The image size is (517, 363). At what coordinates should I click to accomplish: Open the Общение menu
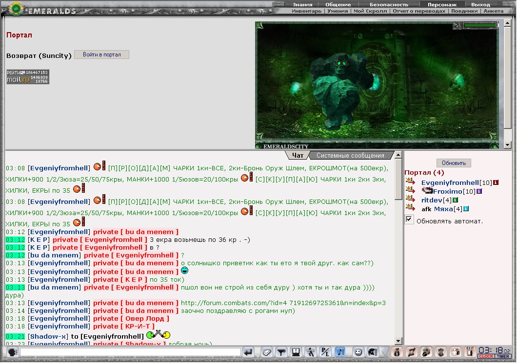click(x=338, y=4)
